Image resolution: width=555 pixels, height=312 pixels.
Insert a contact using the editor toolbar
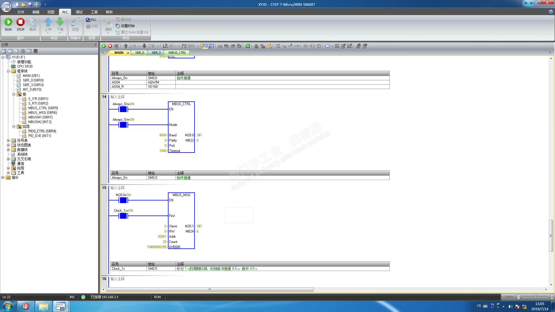pyautogui.click(x=306, y=46)
